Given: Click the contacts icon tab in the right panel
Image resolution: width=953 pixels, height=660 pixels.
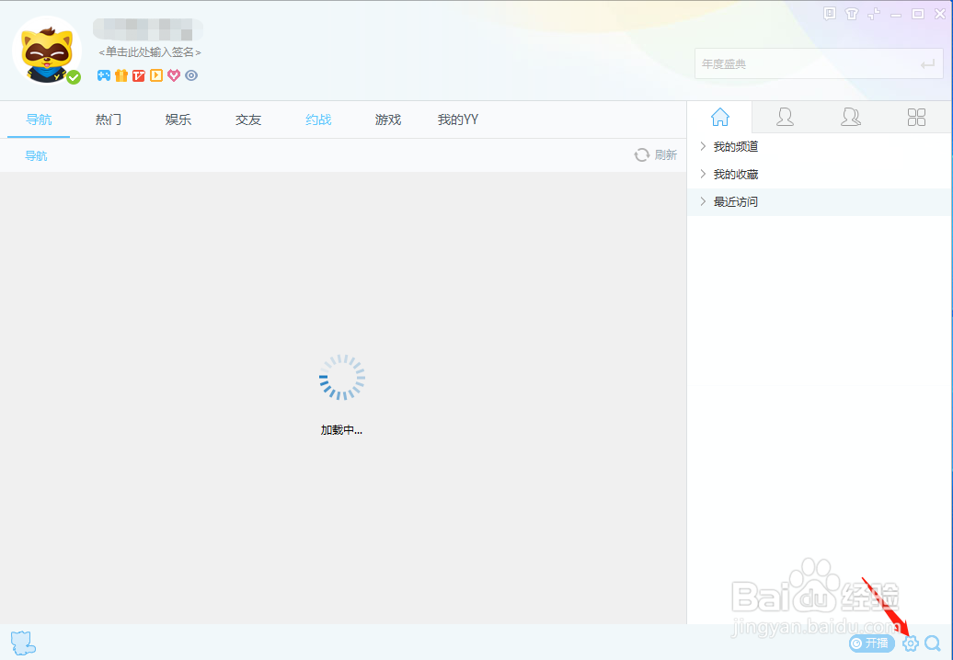Looking at the screenshot, I should 785,117.
